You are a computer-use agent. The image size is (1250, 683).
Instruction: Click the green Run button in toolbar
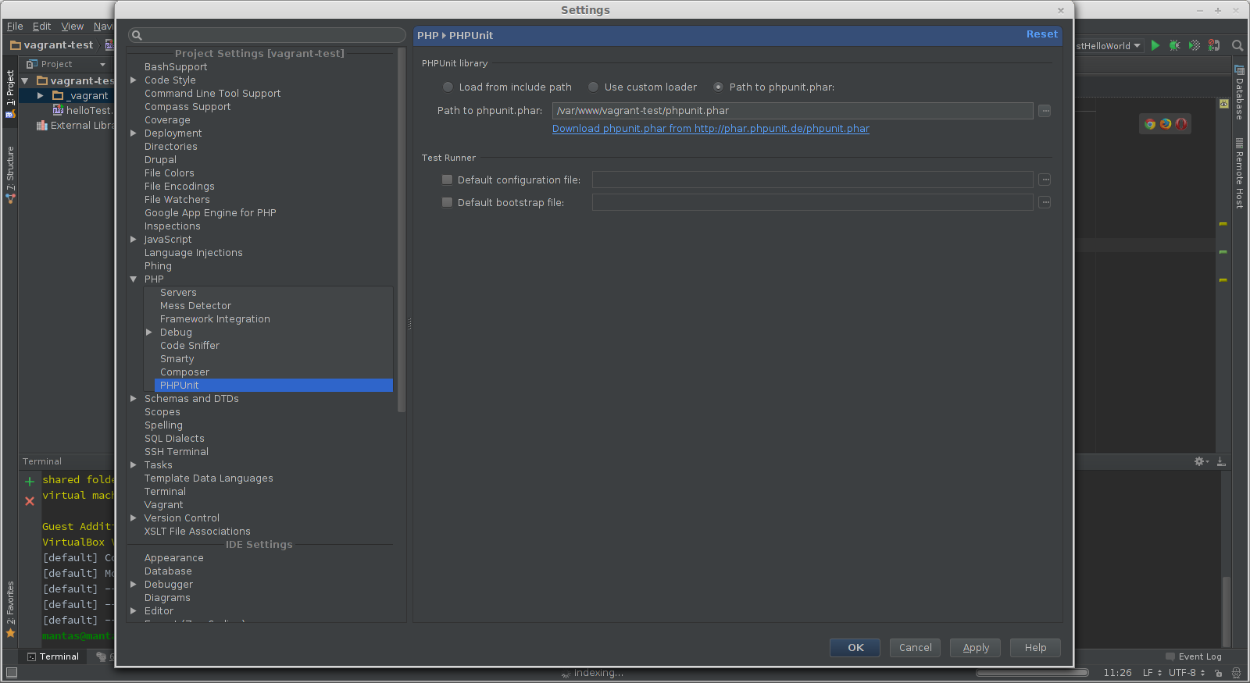[1155, 46]
